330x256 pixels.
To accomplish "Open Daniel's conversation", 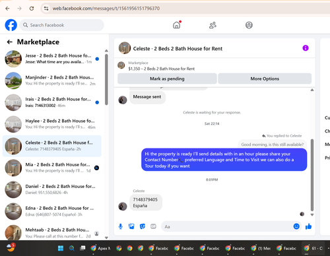I will [x=52, y=189].
